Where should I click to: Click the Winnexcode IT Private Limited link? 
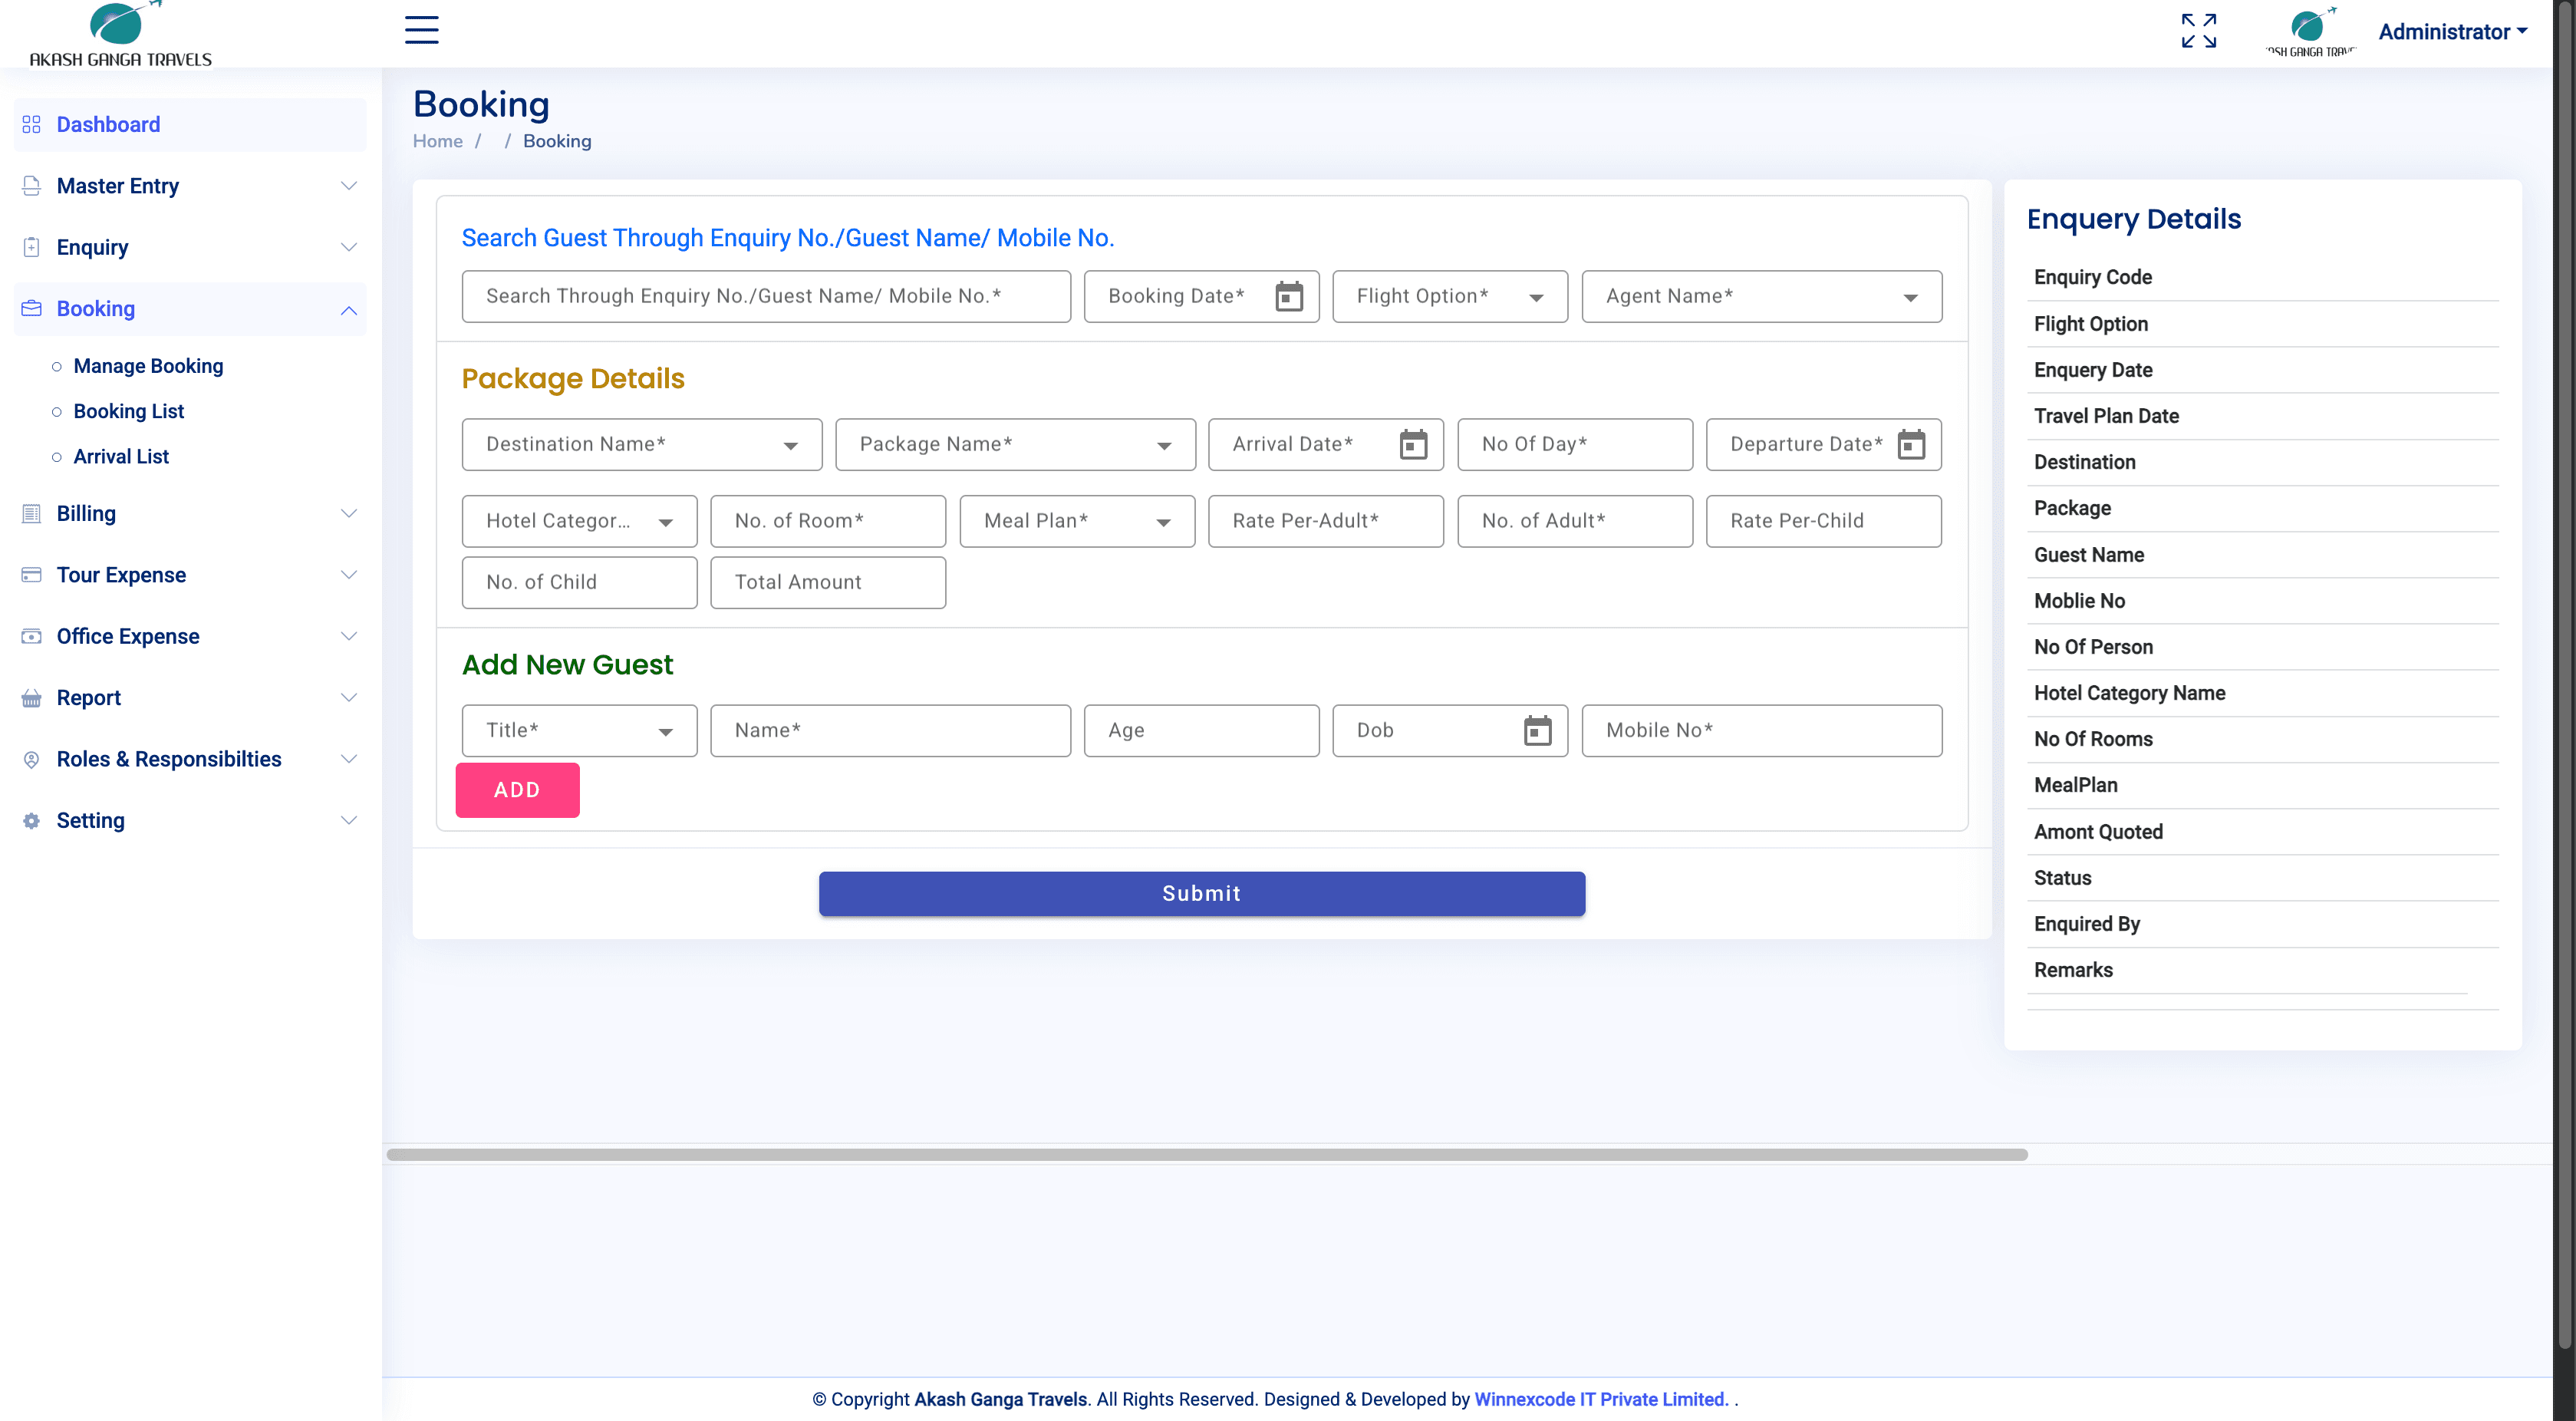pos(1600,1399)
